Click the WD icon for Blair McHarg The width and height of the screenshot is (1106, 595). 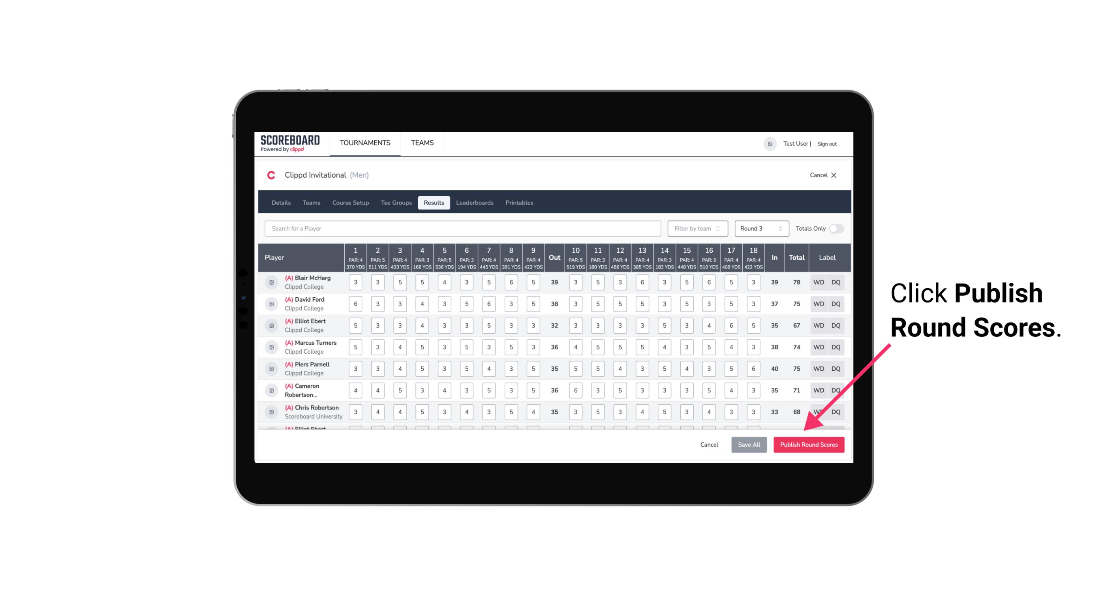pos(819,282)
